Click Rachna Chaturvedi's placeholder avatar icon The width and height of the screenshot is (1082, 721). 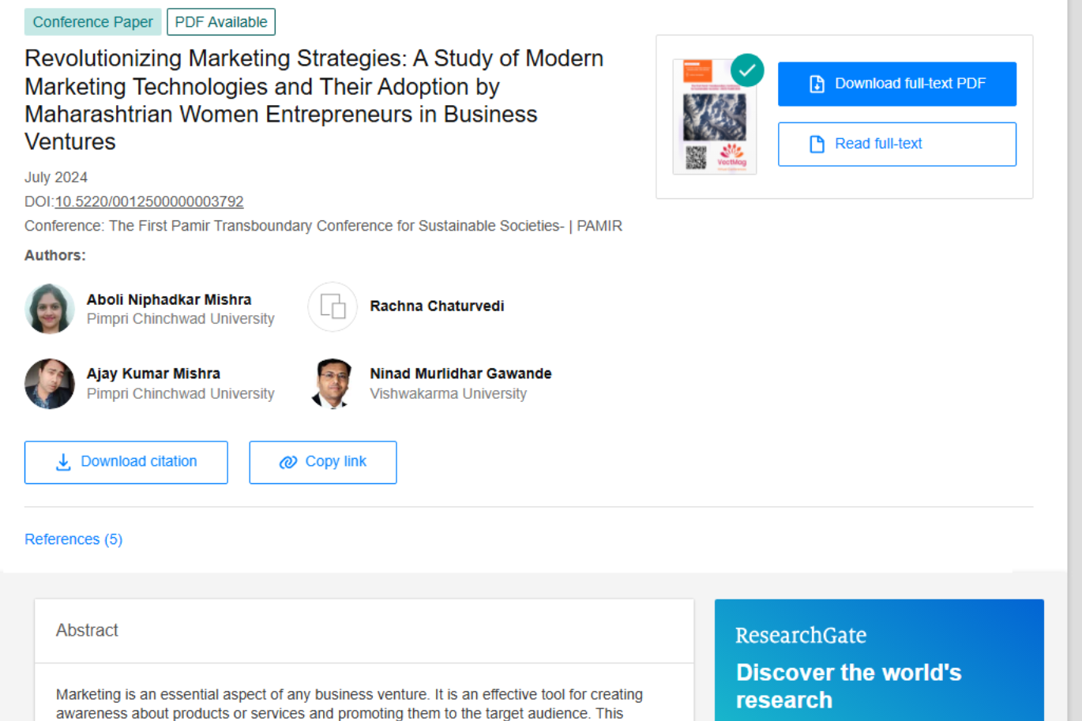coord(332,306)
